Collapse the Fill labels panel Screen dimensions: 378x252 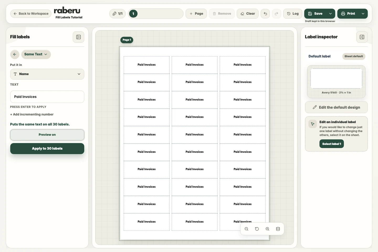coord(78,37)
